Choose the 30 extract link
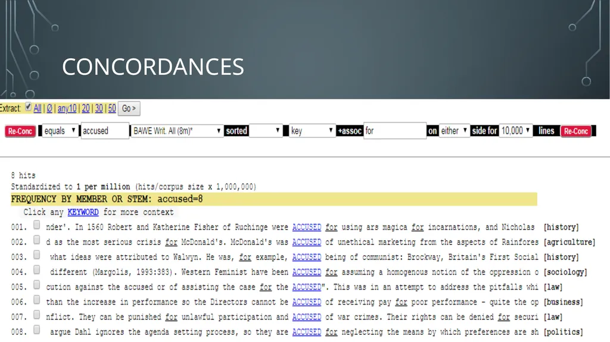The height and width of the screenshot is (342, 610). (x=99, y=108)
